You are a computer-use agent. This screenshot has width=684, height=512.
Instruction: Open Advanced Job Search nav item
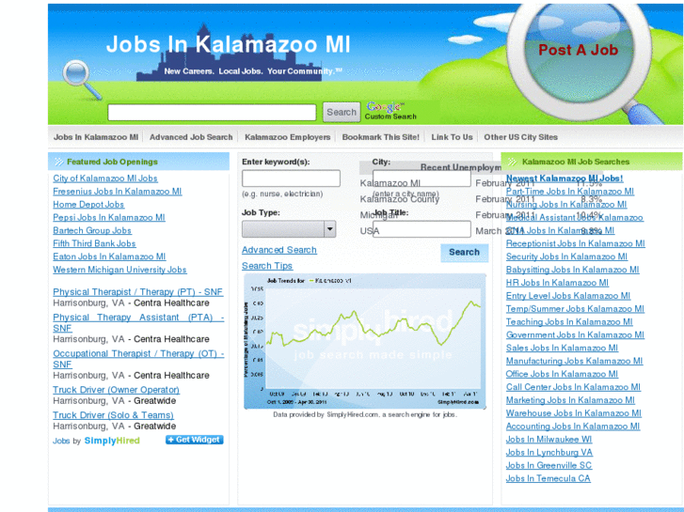tap(191, 137)
